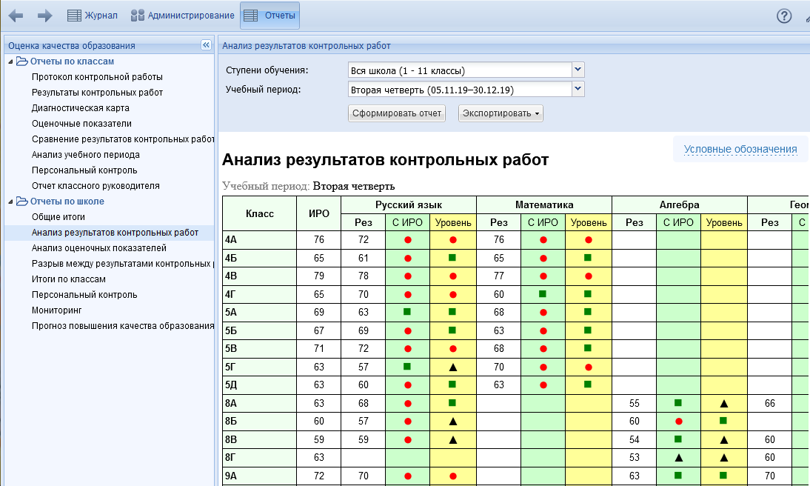
Task: Open the Ступени обучения dropdown arrow
Action: click(x=578, y=70)
